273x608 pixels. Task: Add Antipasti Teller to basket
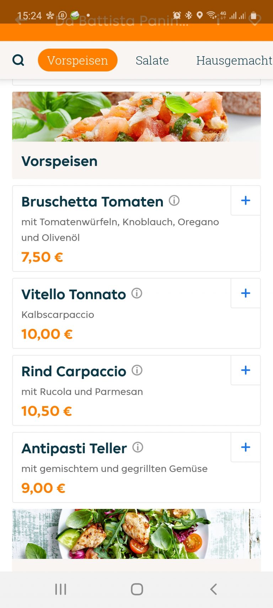(246, 447)
